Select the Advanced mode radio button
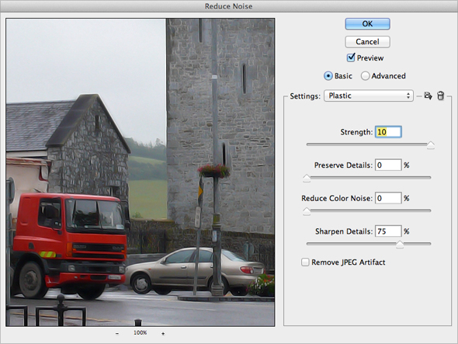The width and height of the screenshot is (458, 344). (x=365, y=76)
